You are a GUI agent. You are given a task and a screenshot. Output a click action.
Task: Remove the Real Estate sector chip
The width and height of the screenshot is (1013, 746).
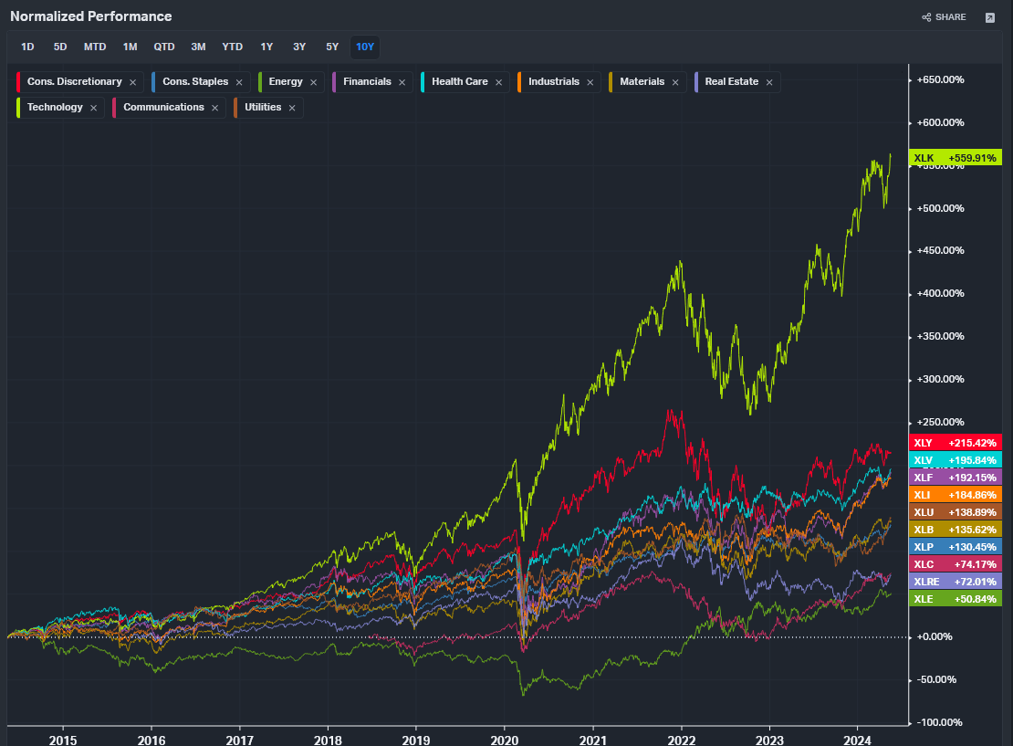point(769,81)
